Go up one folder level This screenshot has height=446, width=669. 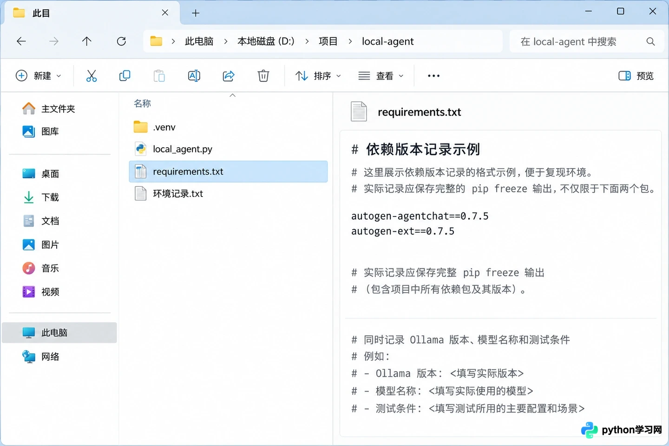tap(86, 41)
